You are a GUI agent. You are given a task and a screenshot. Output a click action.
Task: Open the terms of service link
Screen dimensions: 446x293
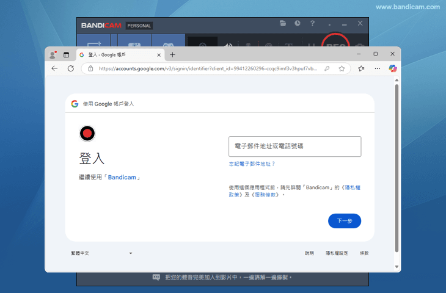pyautogui.click(x=265, y=195)
